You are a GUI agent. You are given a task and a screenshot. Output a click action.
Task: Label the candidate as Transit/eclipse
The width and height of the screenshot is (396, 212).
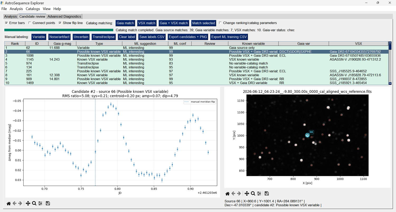pos(103,37)
